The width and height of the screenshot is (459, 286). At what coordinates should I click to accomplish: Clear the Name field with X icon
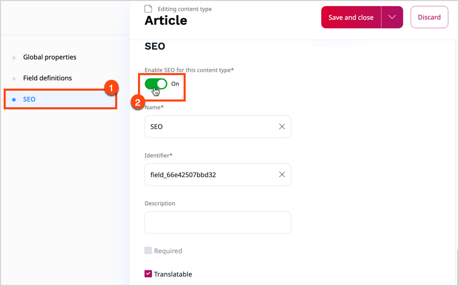pyautogui.click(x=282, y=126)
